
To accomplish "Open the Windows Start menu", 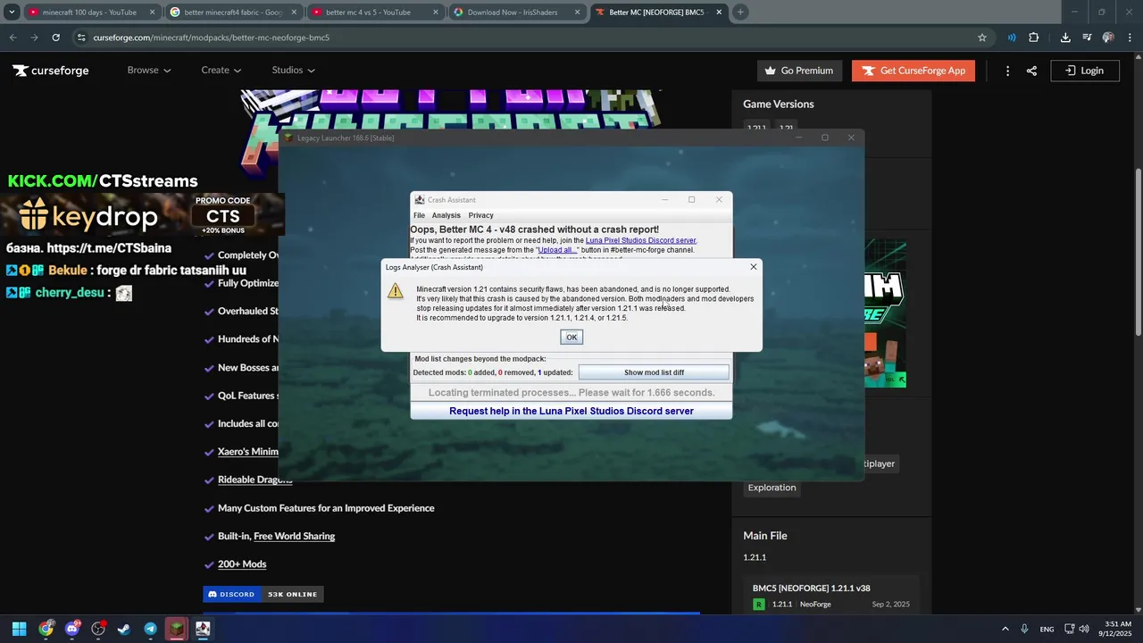I will [x=19, y=629].
